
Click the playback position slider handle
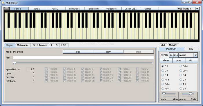coord(14,63)
